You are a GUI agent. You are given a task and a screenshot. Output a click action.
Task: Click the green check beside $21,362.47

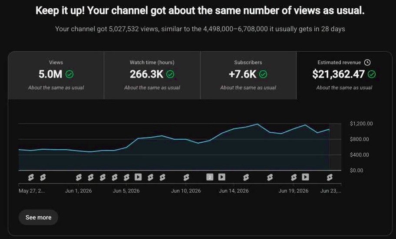click(x=372, y=74)
